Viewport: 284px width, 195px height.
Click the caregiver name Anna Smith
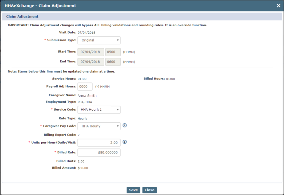click(87, 96)
